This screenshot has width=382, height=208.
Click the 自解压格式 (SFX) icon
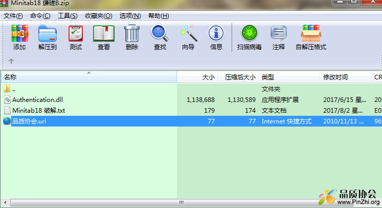pyautogui.click(x=311, y=33)
